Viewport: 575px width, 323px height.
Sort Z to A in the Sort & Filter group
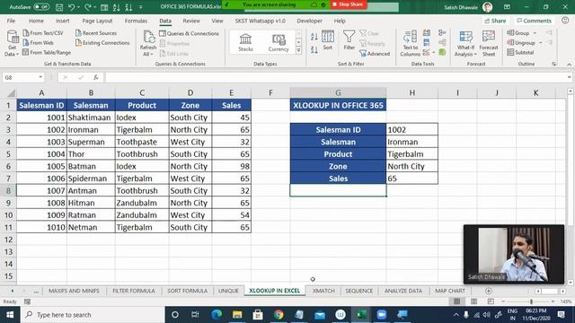point(314,49)
